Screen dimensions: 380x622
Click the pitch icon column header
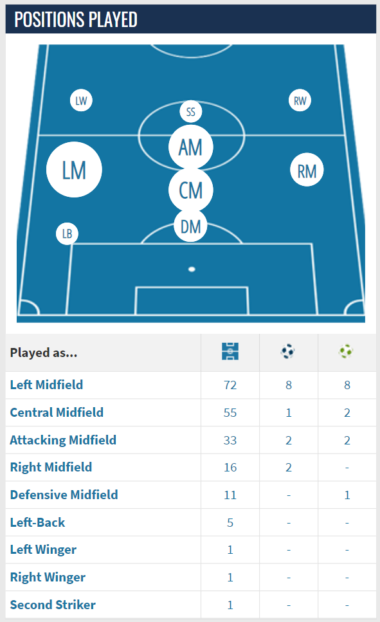(230, 351)
